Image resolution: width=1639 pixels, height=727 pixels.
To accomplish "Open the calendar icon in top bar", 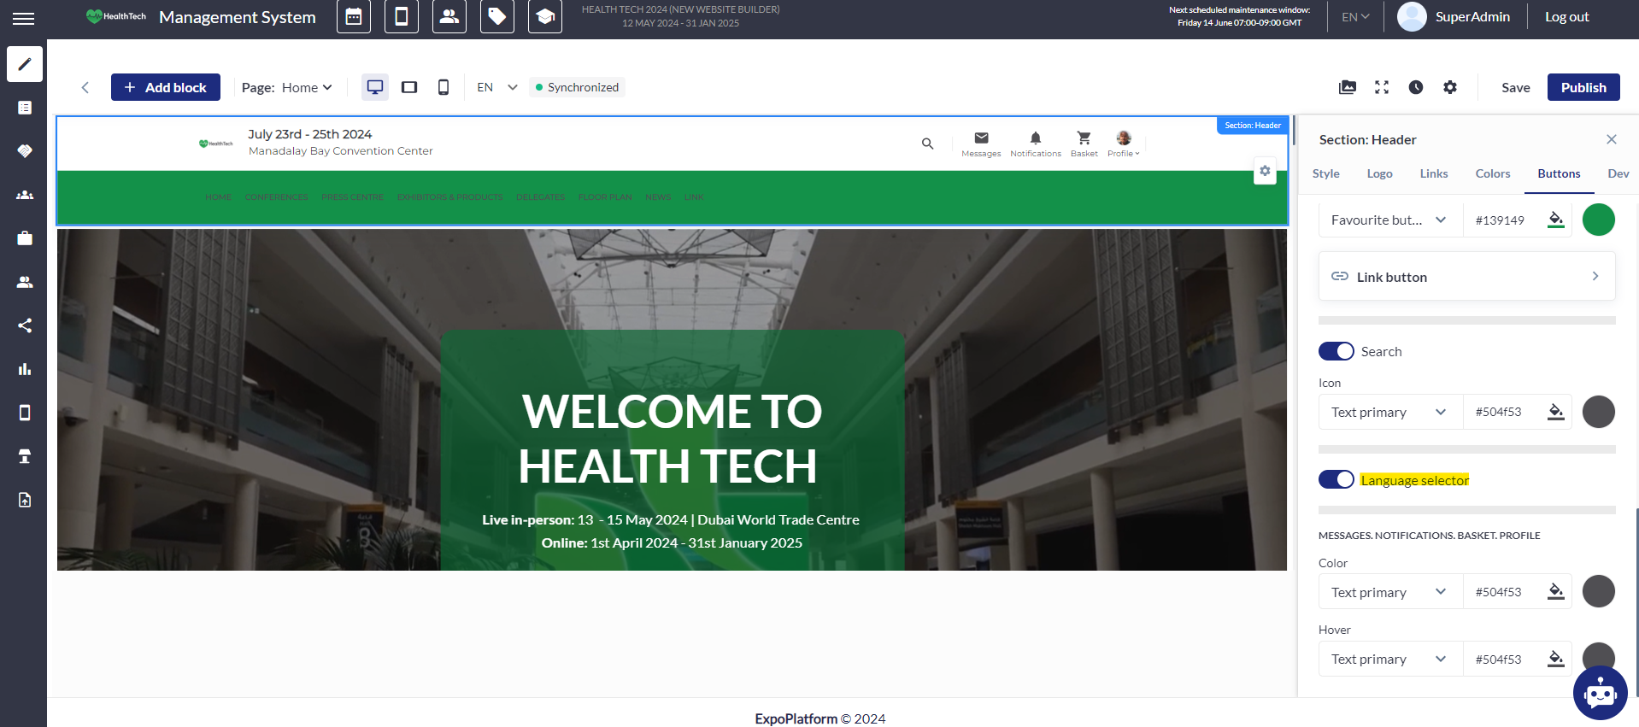I will (x=354, y=17).
